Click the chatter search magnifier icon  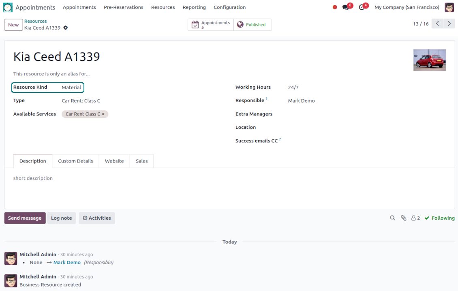click(x=392, y=218)
